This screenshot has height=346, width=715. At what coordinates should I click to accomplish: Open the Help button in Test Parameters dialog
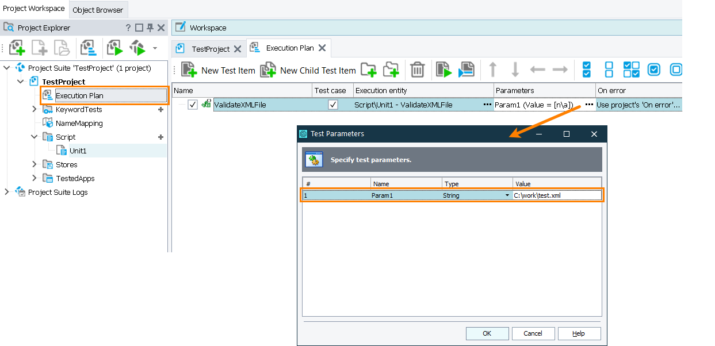tap(579, 333)
